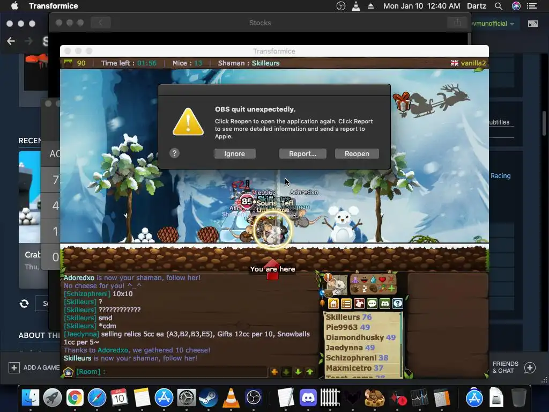Open the question mark help icon
Screen dimensions: 549x412
(x=398, y=304)
